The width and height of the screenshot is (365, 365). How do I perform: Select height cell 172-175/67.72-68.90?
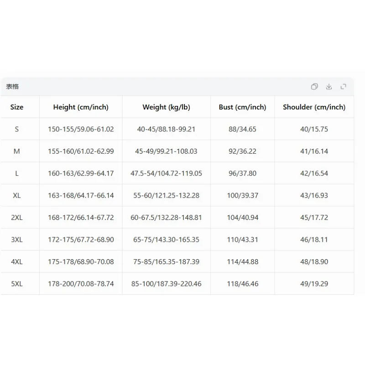[81, 240]
